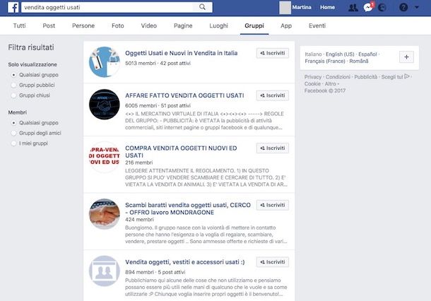Select Italiano language link
The height and width of the screenshot is (301, 431).
pyautogui.click(x=313, y=54)
